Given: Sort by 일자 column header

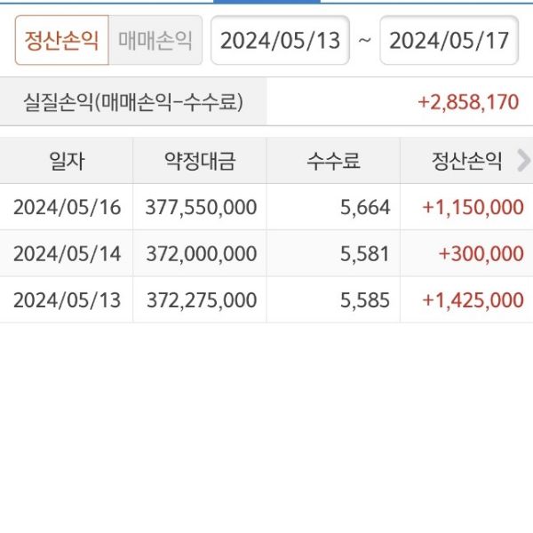Looking at the screenshot, I should (x=67, y=161).
